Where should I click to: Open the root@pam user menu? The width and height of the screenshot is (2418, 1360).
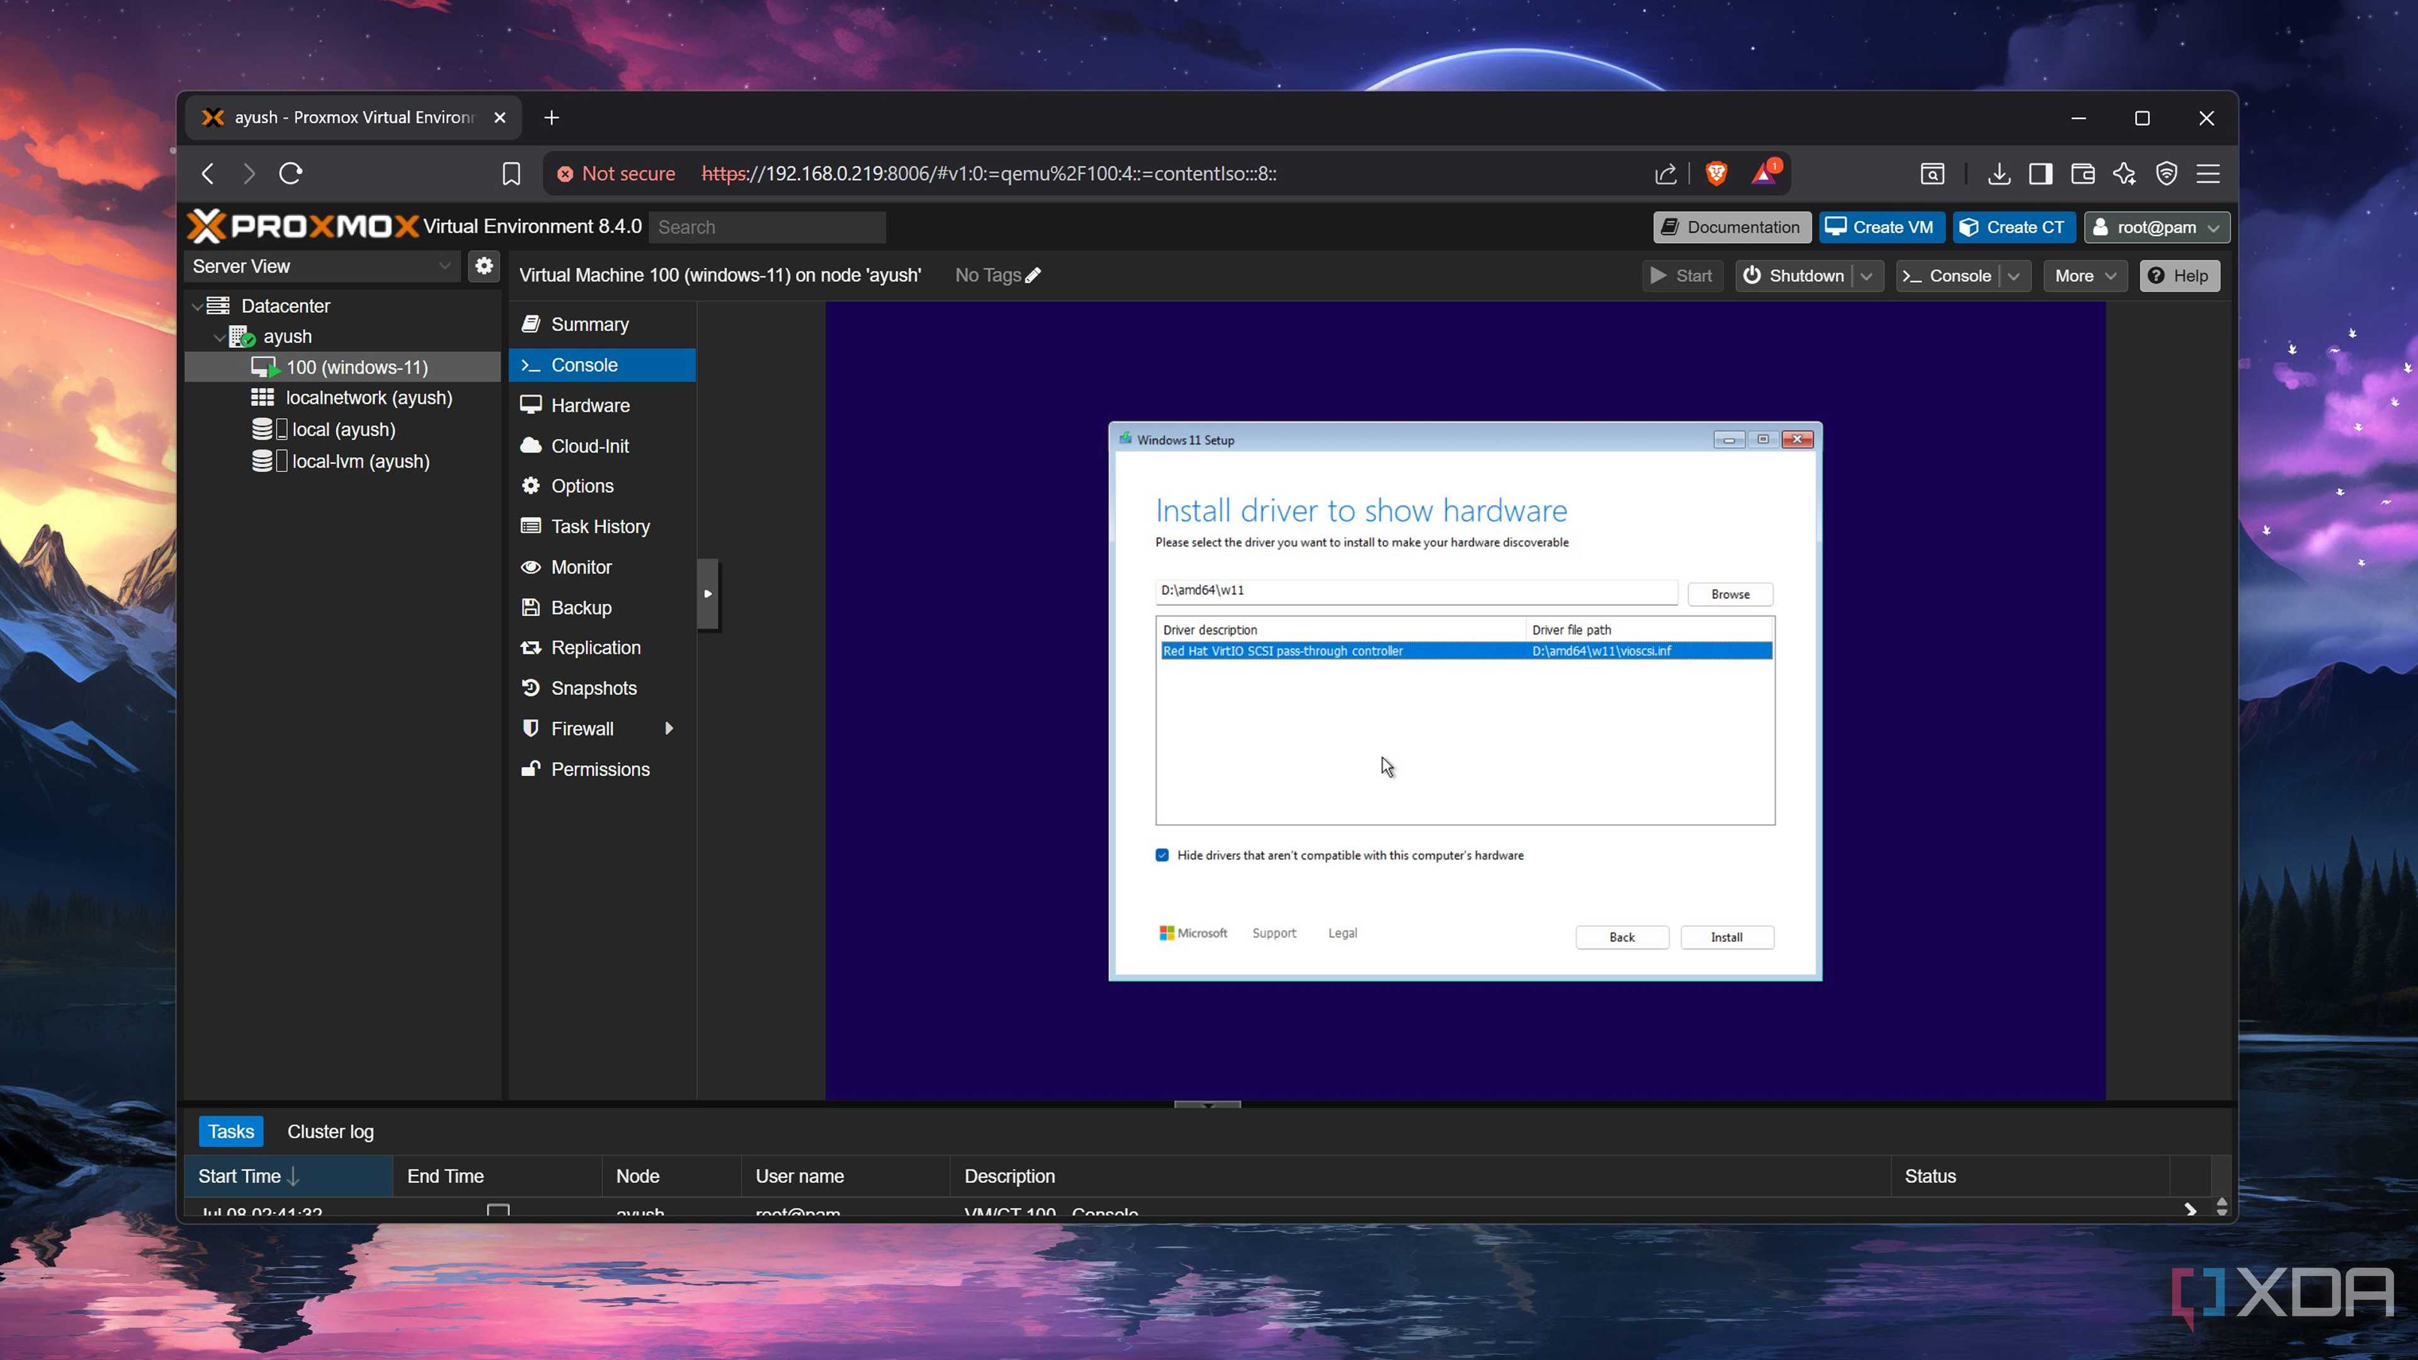tap(2157, 227)
